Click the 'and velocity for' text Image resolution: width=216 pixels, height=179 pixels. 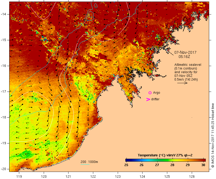coord(186,72)
